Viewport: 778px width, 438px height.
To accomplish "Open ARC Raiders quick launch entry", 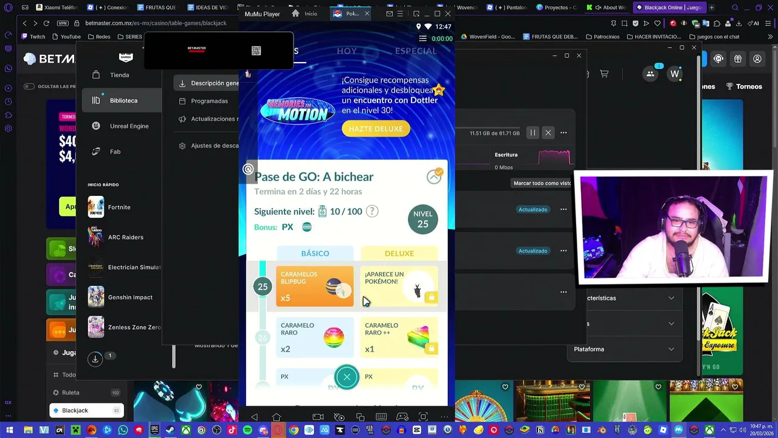I will [x=122, y=237].
